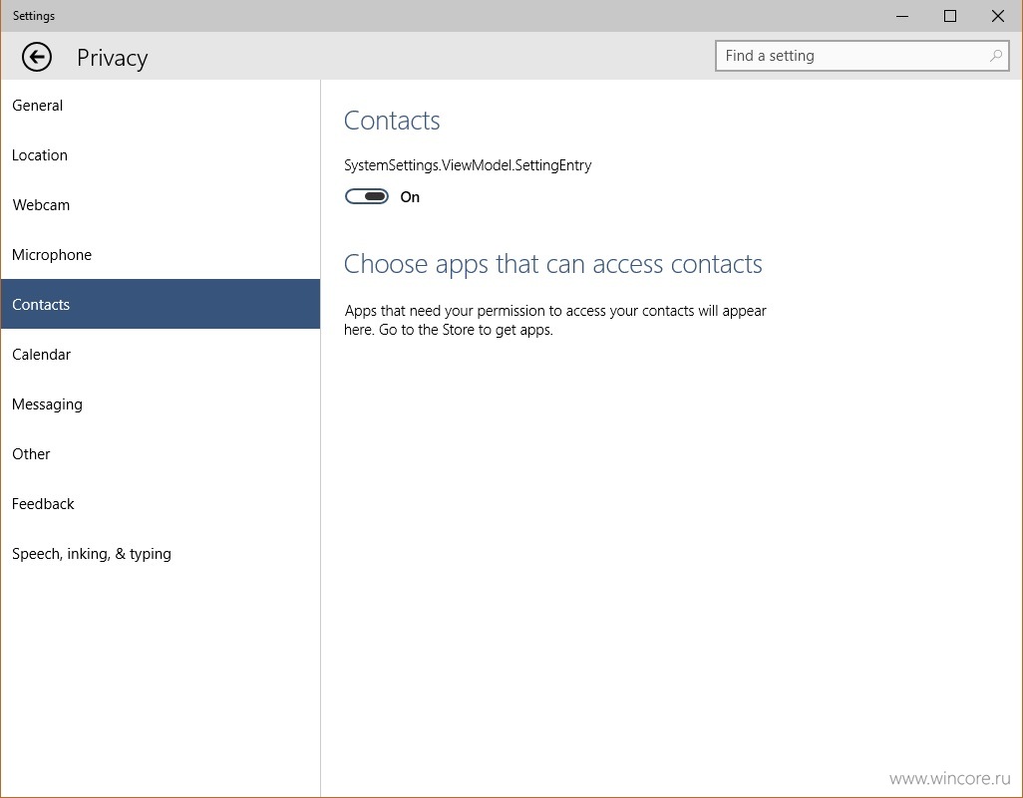Select Microphone in the sidebar
Image resolution: width=1023 pixels, height=798 pixels.
(161, 255)
